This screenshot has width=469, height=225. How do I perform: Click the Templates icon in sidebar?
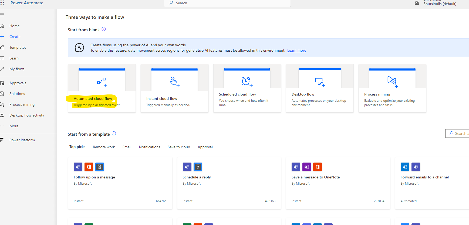[2, 47]
